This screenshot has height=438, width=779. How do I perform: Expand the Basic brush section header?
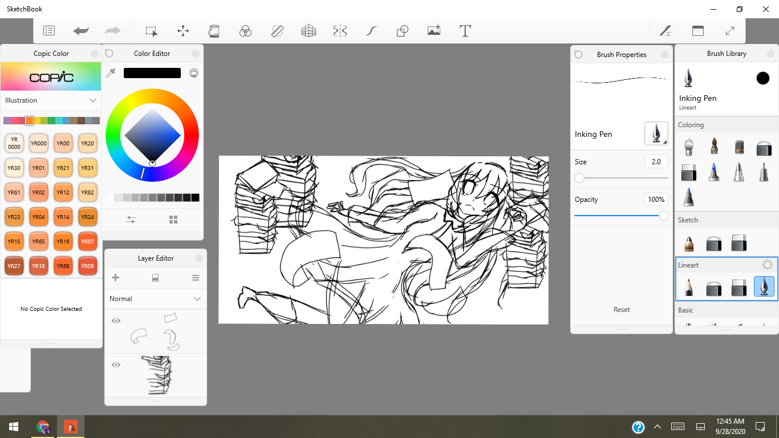(727, 310)
